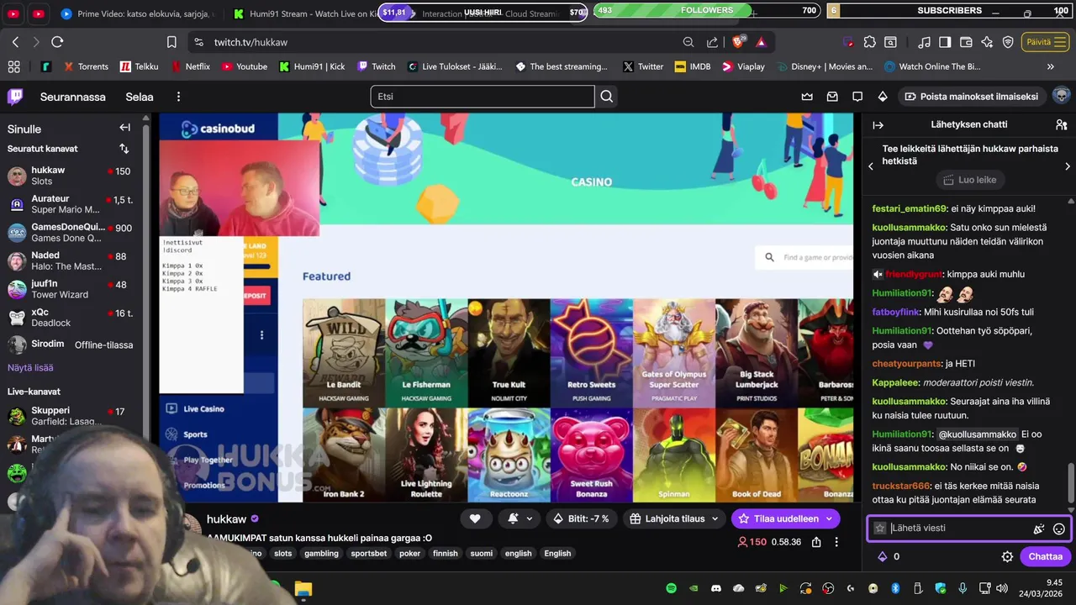Image resolution: width=1076 pixels, height=605 pixels.
Task: Toggle the browser sidebar panel
Action: (945, 42)
